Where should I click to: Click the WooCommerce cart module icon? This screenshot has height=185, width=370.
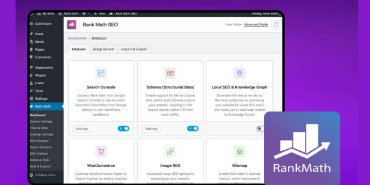tap(101, 152)
